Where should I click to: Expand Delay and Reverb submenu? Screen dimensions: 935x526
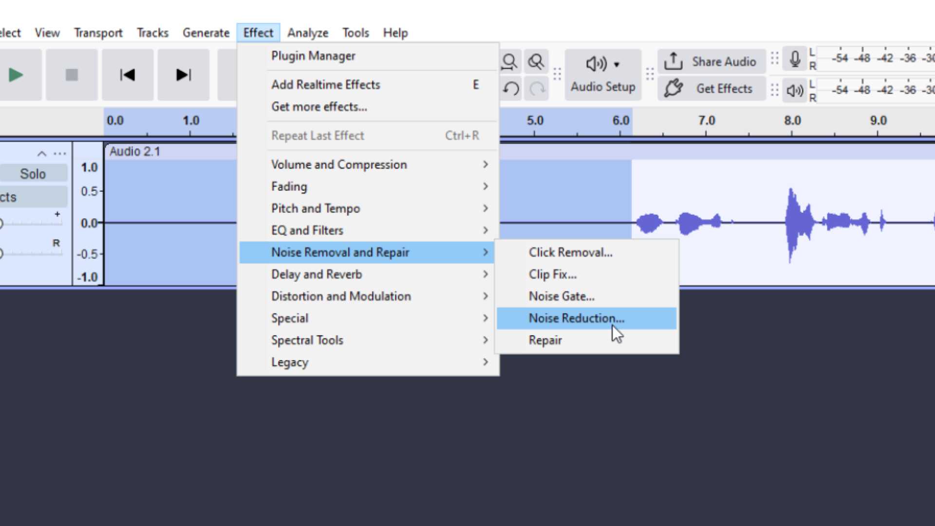[x=368, y=274]
